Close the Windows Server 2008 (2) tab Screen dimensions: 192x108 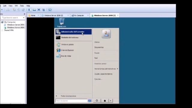click(68, 15)
